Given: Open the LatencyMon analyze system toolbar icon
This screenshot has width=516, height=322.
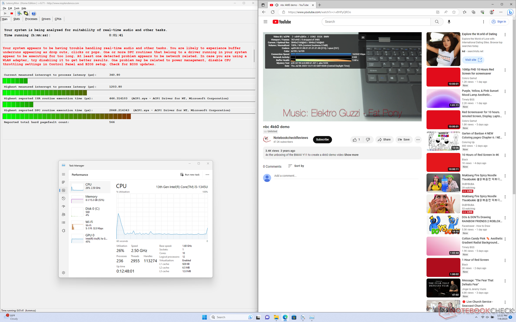Looking at the screenshot, I should 19,13.
